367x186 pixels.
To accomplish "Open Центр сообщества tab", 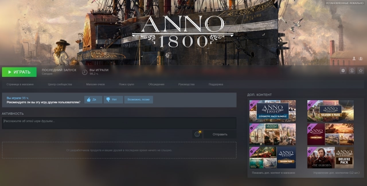I will pos(60,84).
